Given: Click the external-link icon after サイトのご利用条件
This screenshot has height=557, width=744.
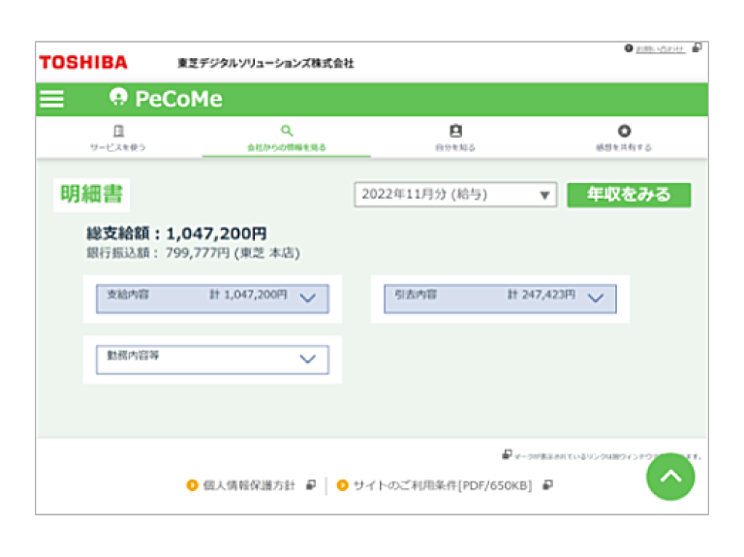Looking at the screenshot, I should point(547,485).
